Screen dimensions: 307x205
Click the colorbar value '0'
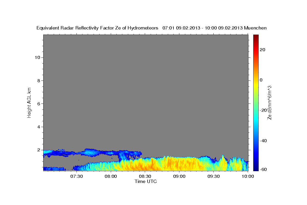coord(261,80)
